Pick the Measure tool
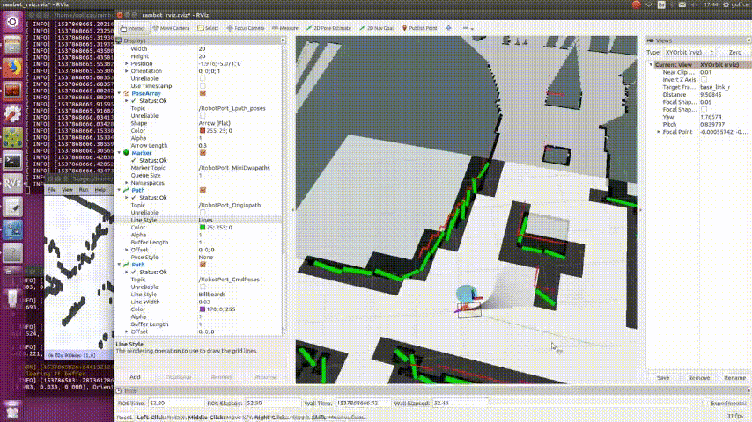This screenshot has width=752, height=422. click(x=285, y=28)
